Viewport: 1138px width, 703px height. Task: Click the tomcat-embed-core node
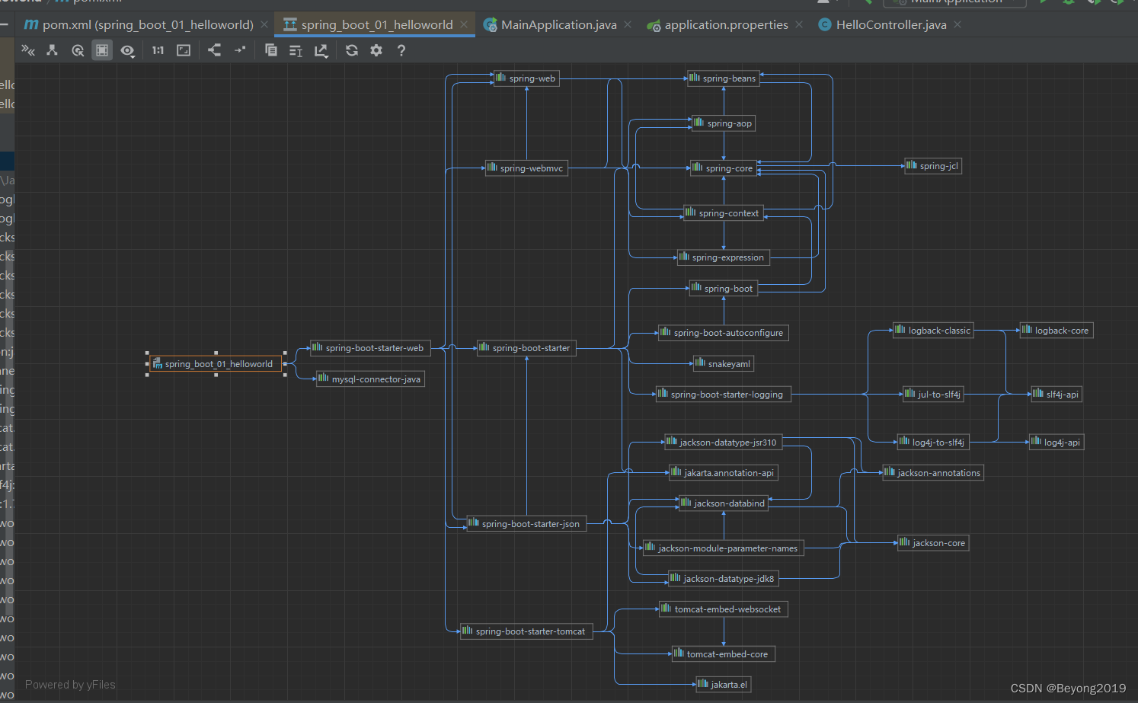(x=724, y=654)
